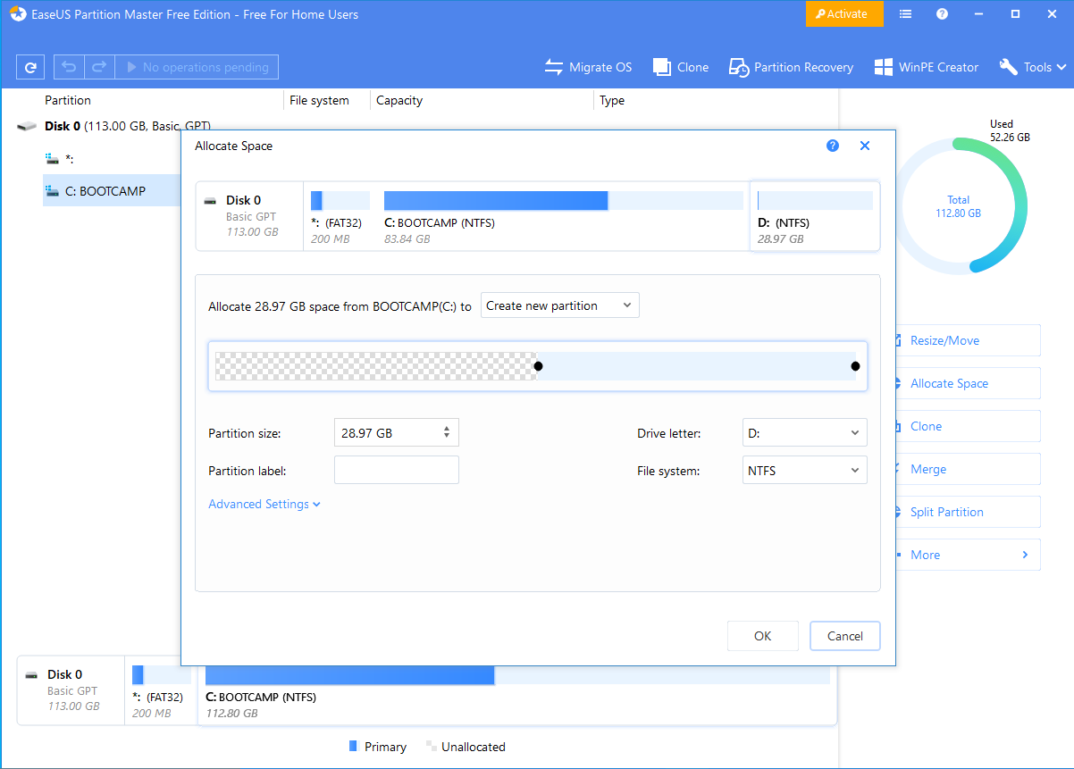Select the C: BOOTCAMP row in list
The height and width of the screenshot is (769, 1074).
tap(112, 190)
